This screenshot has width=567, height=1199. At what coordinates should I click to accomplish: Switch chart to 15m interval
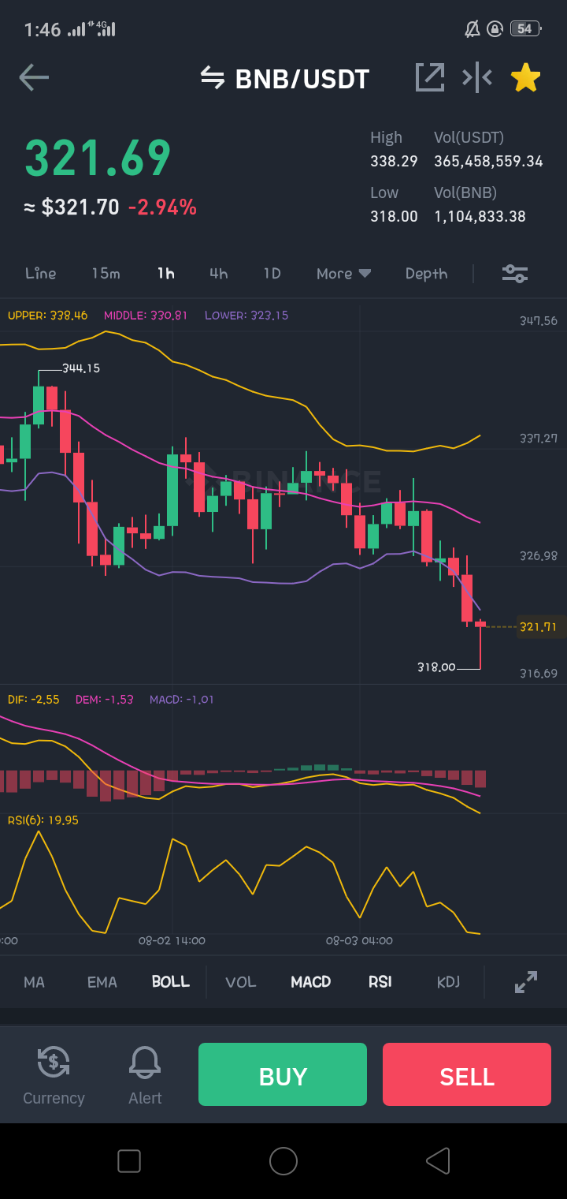tap(106, 274)
